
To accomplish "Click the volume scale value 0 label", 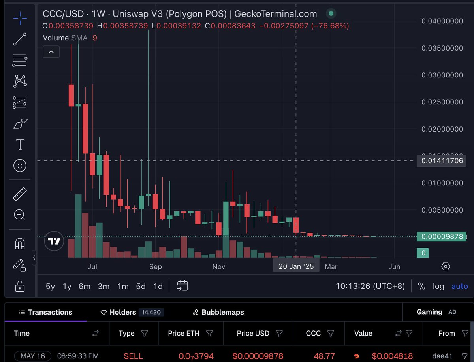I will [423, 253].
